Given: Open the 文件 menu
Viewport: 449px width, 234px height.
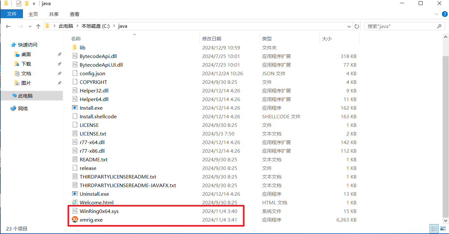Looking at the screenshot, I should (x=12, y=14).
